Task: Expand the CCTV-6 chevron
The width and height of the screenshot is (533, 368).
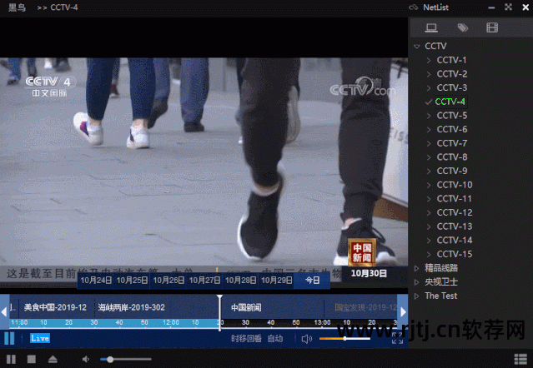Action: [x=429, y=130]
